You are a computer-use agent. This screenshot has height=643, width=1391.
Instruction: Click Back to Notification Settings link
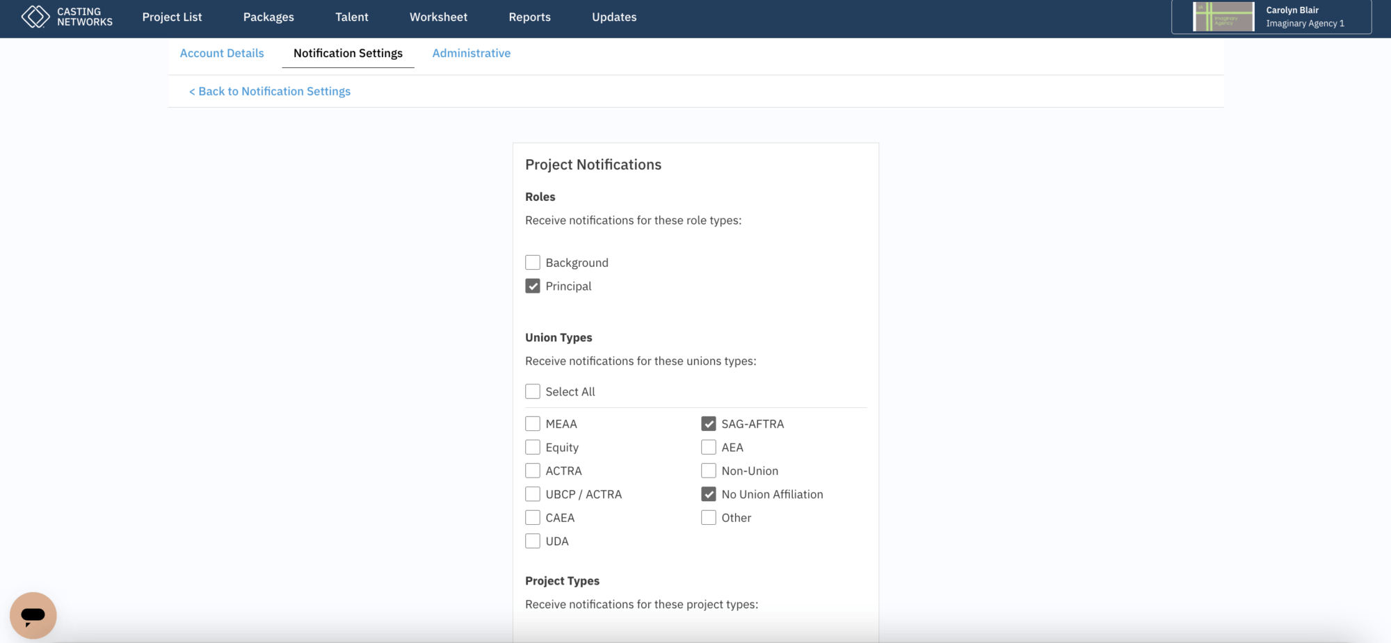click(268, 91)
